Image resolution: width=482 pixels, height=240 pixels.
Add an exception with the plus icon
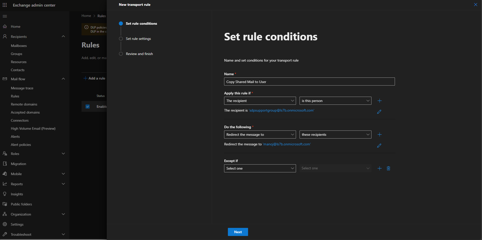(380, 168)
